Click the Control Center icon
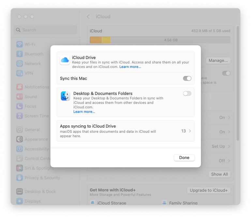Viewport: 251px width, 218px height. click(20, 158)
